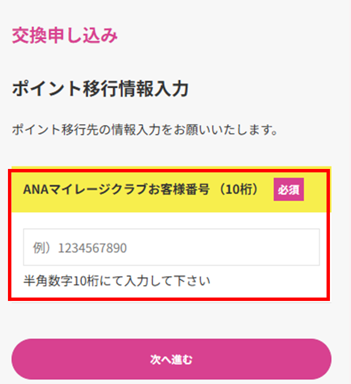This screenshot has width=351, height=384.
Task: Select the 交換申し込み pink heading
Action: (x=64, y=36)
